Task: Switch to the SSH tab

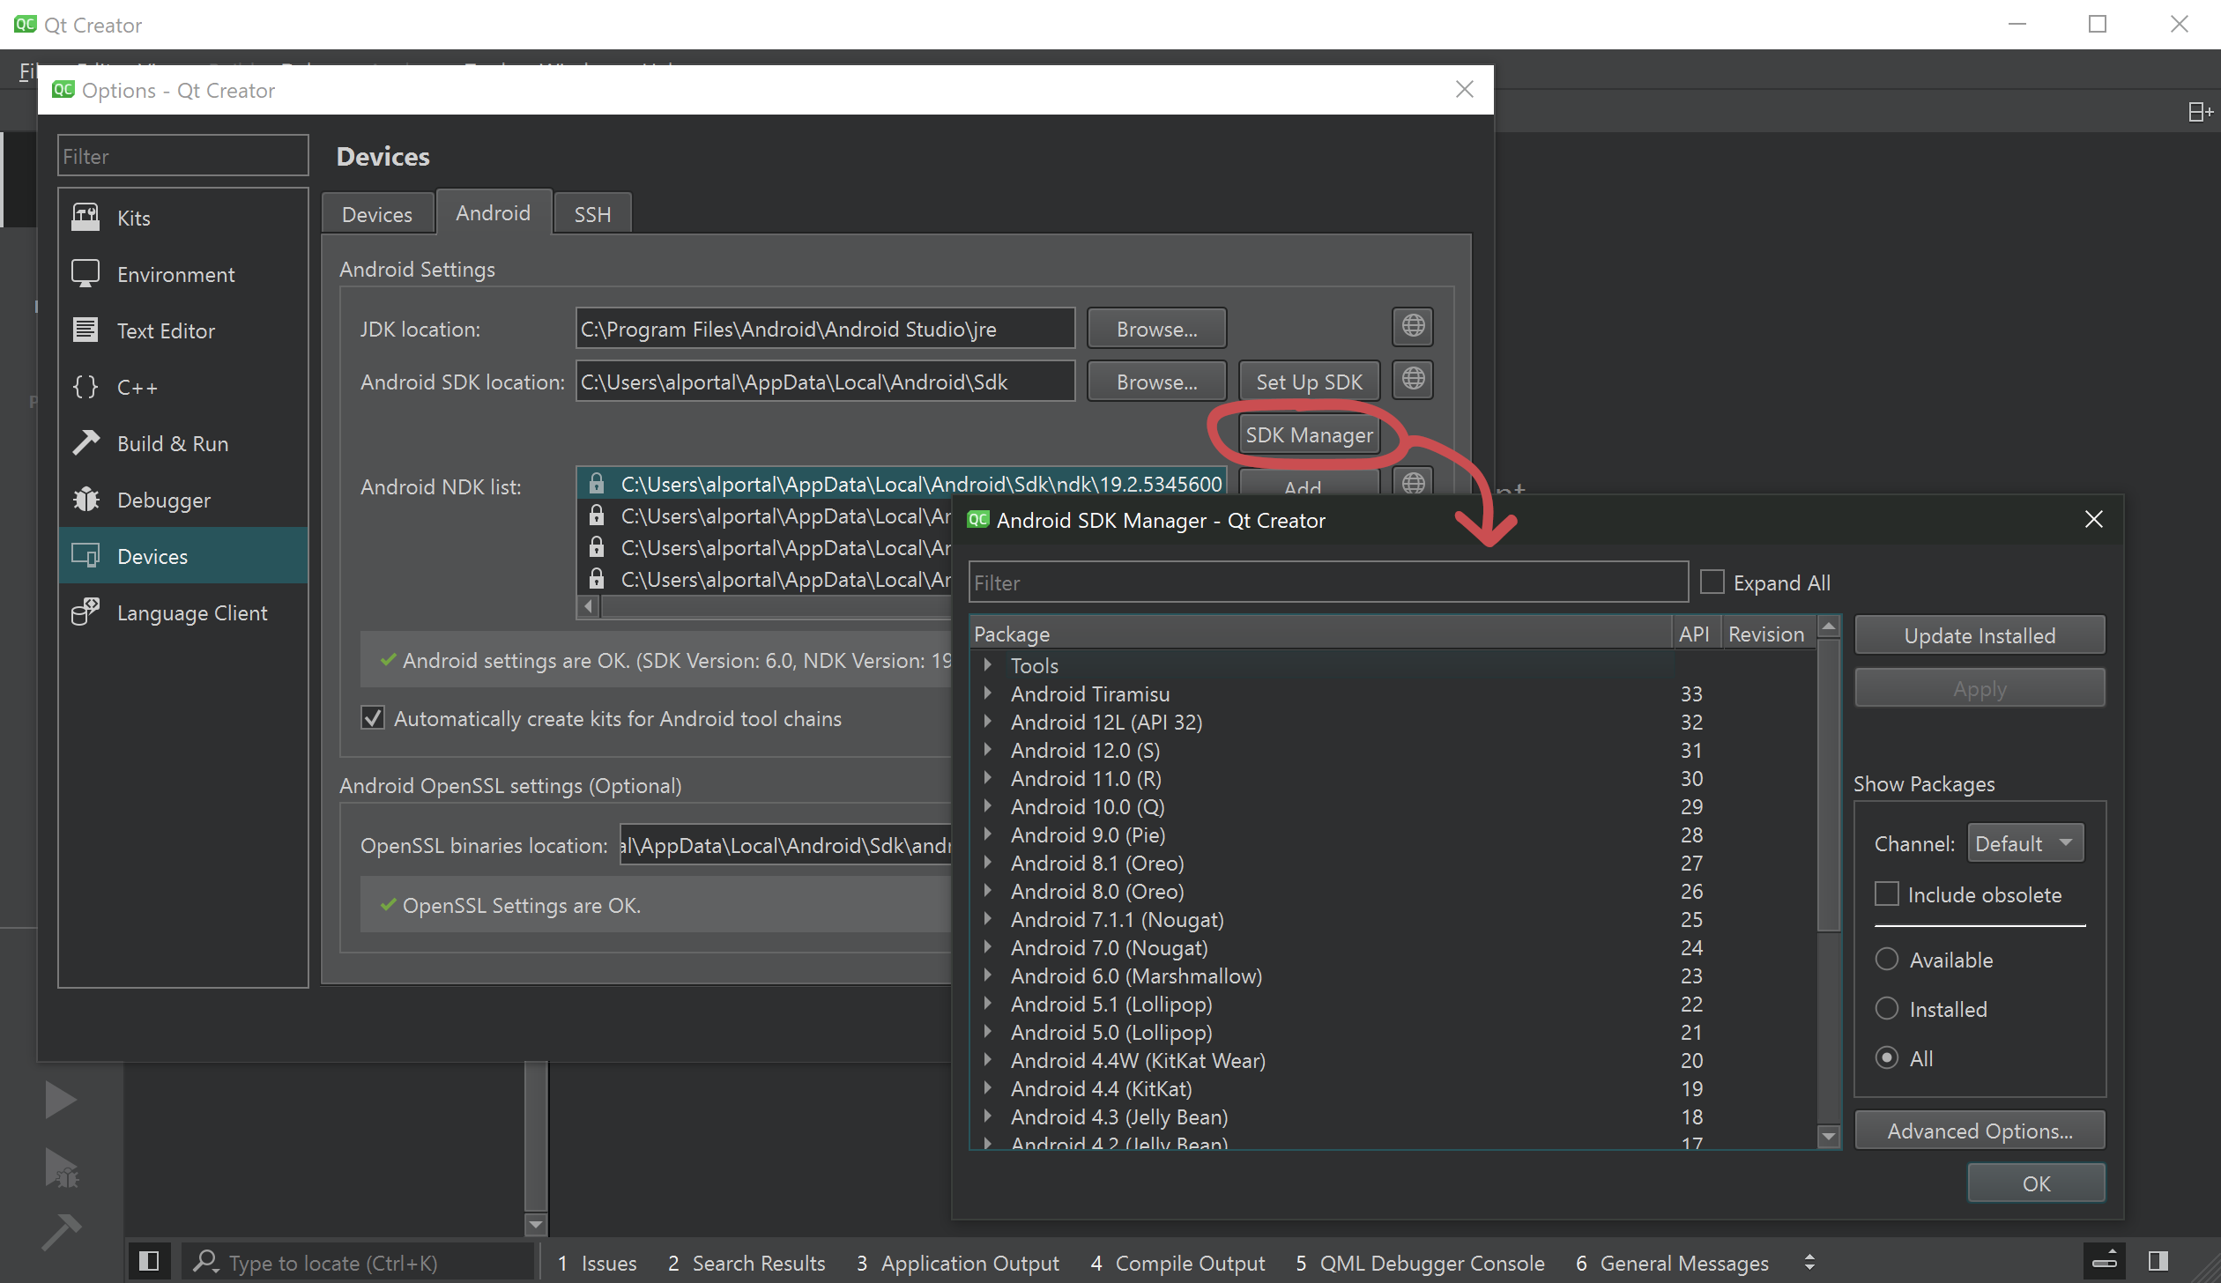Action: (592, 214)
